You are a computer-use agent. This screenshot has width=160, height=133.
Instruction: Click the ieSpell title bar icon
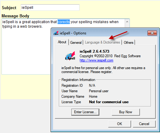(x=56, y=33)
